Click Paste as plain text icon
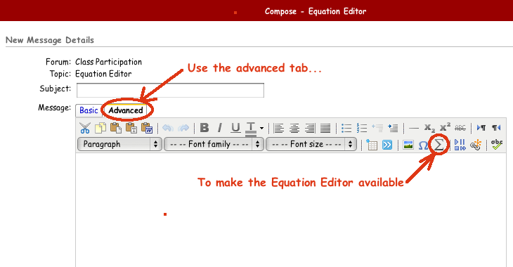The height and width of the screenshot is (267, 513). pyautogui.click(x=131, y=128)
